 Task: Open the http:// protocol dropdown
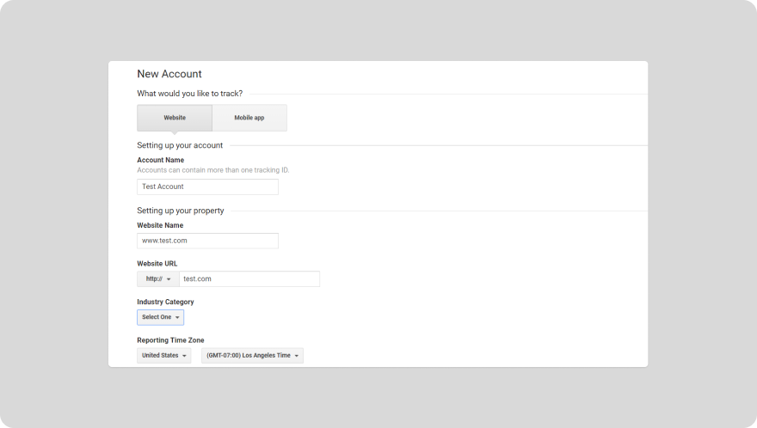[x=158, y=278]
